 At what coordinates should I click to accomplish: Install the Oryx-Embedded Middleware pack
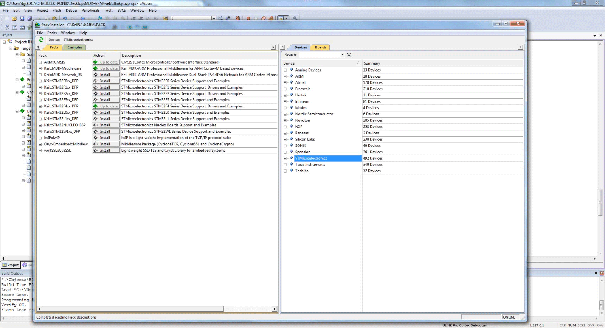pyautogui.click(x=106, y=144)
